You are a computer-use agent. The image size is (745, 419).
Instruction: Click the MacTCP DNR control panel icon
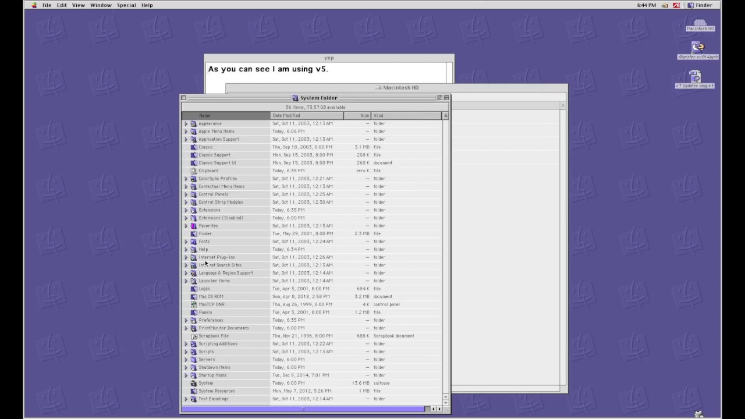pyautogui.click(x=194, y=304)
